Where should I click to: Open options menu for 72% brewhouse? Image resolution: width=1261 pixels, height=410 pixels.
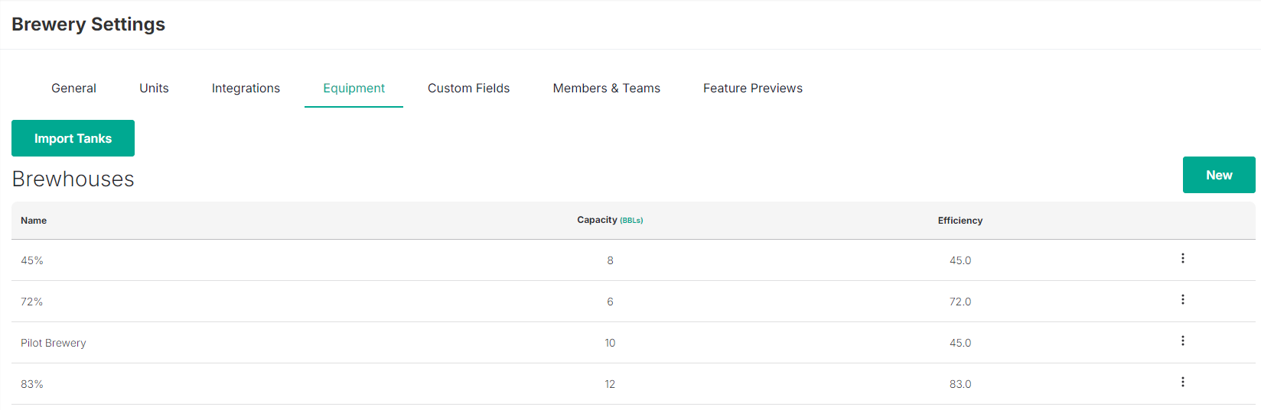point(1182,300)
